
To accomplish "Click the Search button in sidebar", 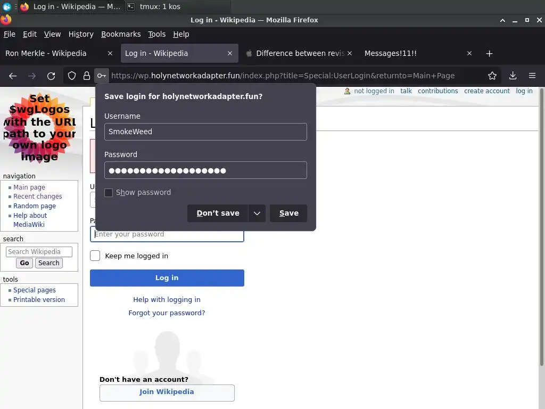I will pyautogui.click(x=48, y=263).
